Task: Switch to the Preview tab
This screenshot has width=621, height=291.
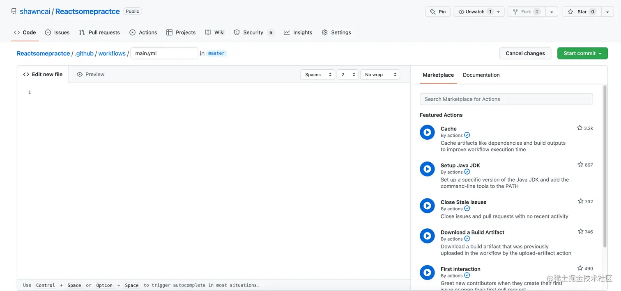Action: coord(90,74)
